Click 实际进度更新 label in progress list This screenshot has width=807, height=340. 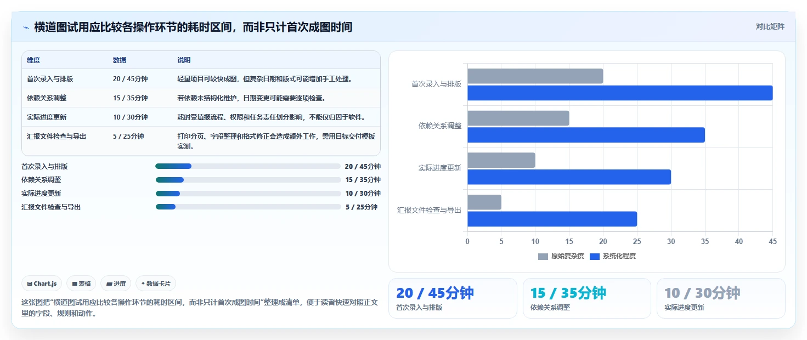(x=41, y=194)
